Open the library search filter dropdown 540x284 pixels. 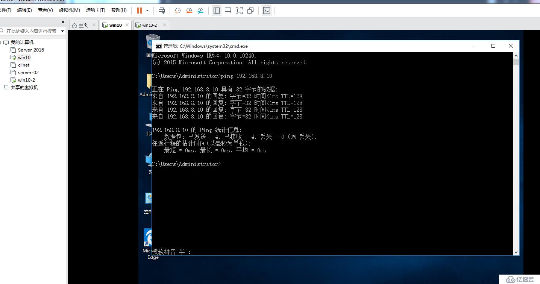(63, 31)
